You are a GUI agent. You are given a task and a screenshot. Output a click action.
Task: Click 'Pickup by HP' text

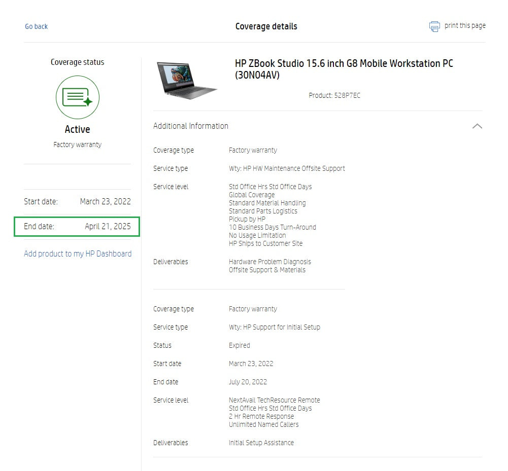coord(247,219)
